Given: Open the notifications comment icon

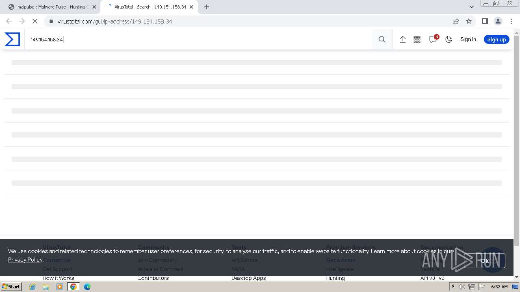Looking at the screenshot, I should pos(433,39).
